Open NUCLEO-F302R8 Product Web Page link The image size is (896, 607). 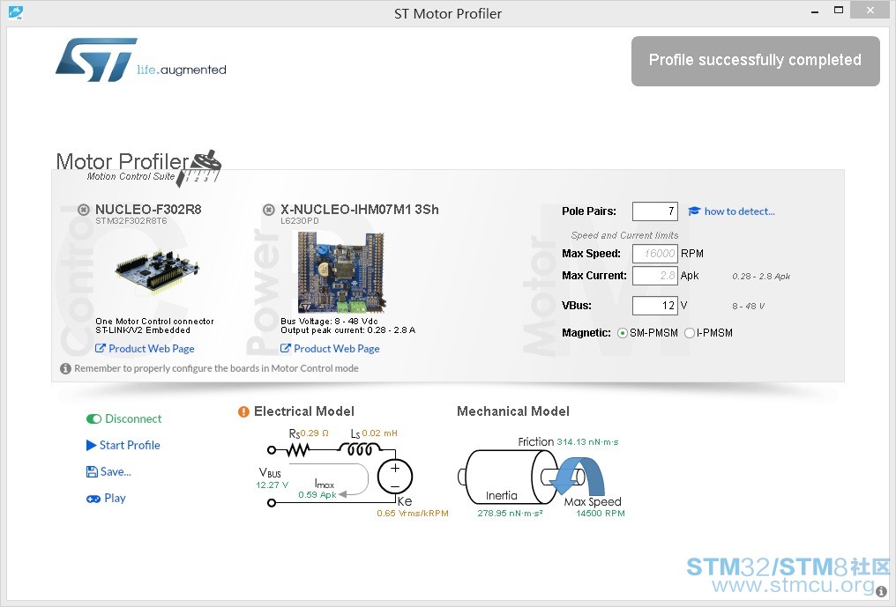(145, 348)
